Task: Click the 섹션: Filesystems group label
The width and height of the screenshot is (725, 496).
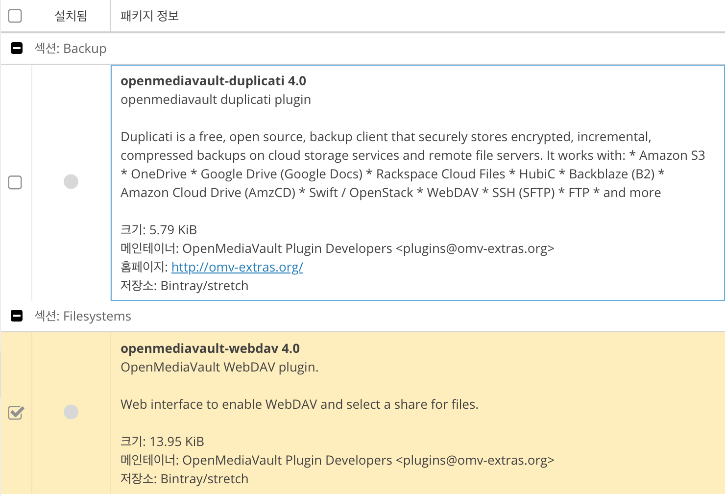Action: (x=83, y=316)
